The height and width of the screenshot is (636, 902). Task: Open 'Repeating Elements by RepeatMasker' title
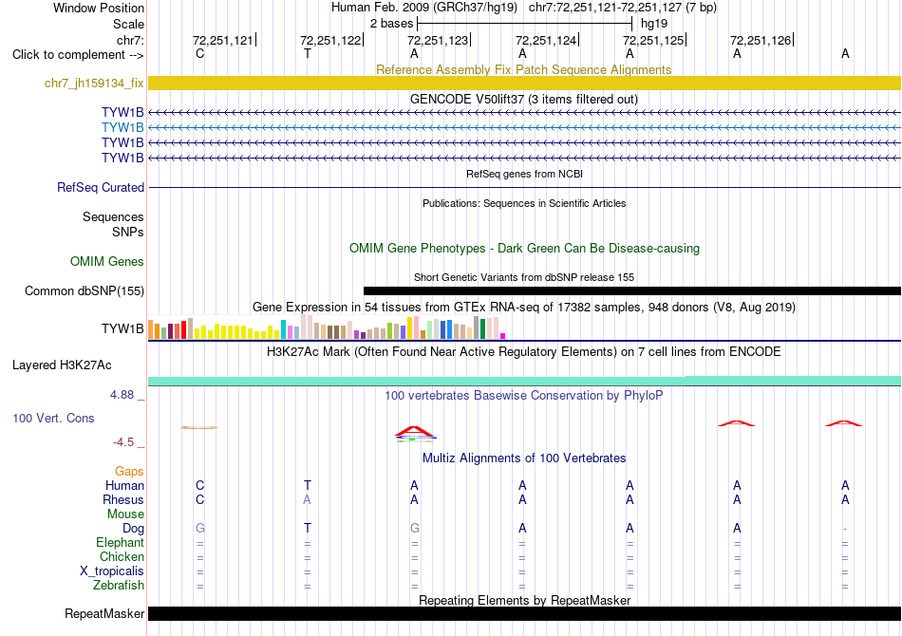[524, 600]
